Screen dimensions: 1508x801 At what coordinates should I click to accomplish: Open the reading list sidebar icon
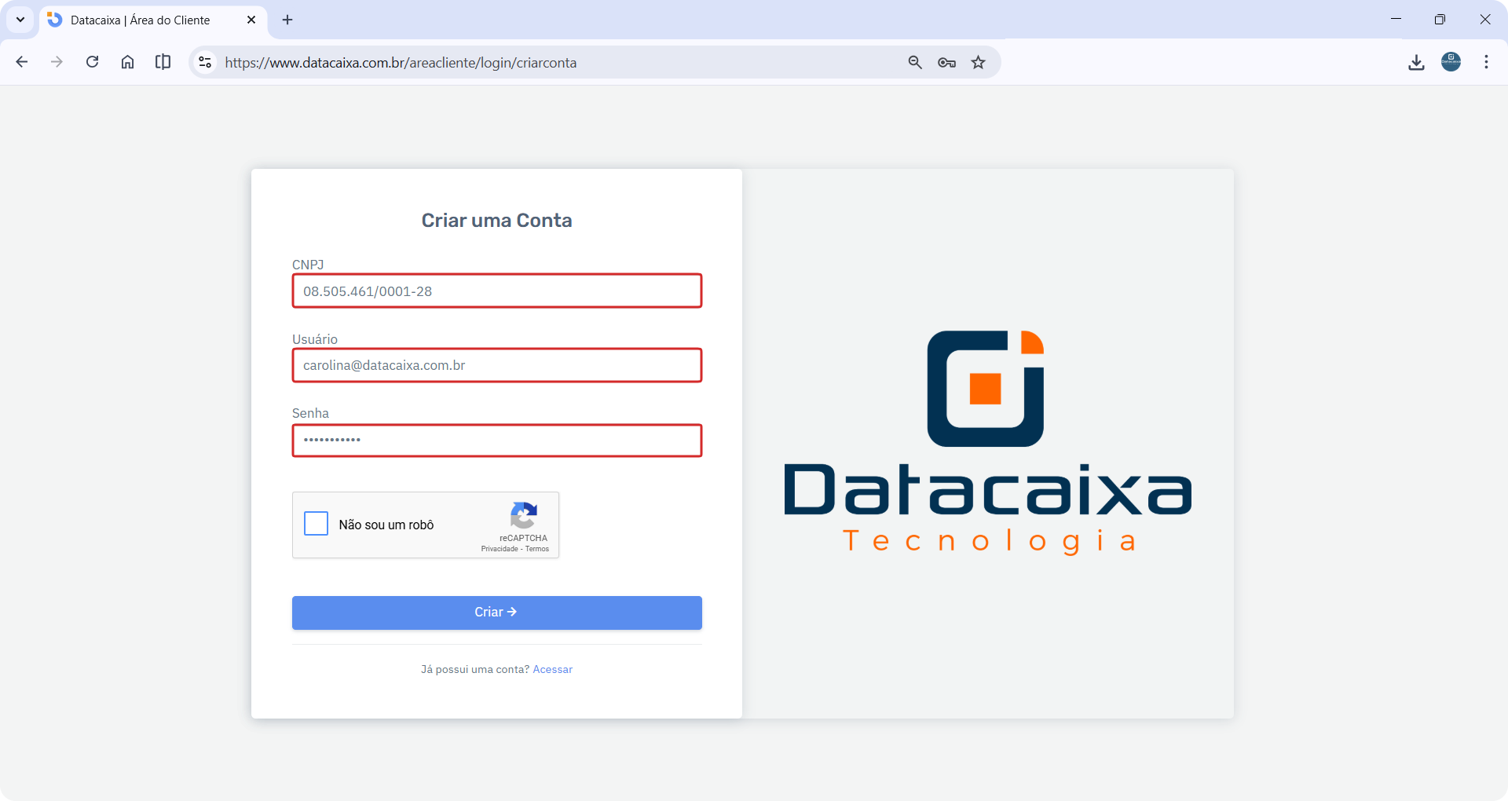[x=163, y=62]
